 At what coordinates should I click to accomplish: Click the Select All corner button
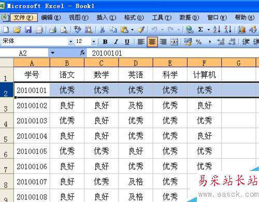point(7,63)
